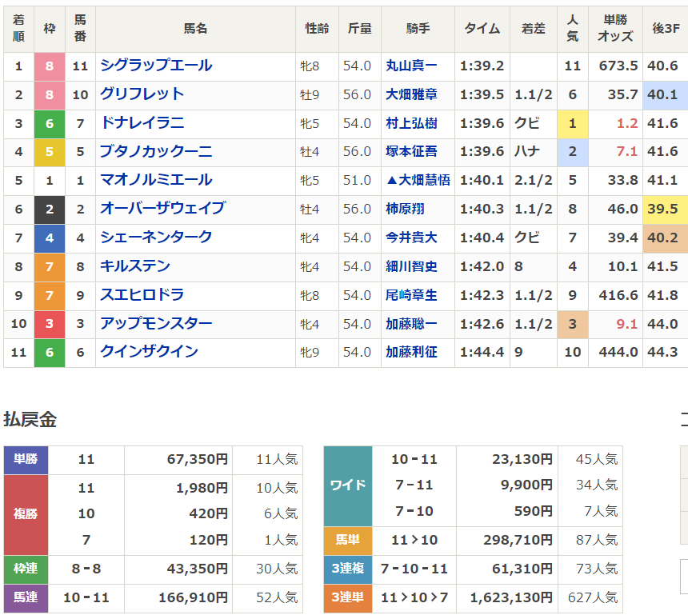Viewport: 688px width, 615px height.
Task: Select the 1,623,130円 trifecta payout
Action: (511, 597)
